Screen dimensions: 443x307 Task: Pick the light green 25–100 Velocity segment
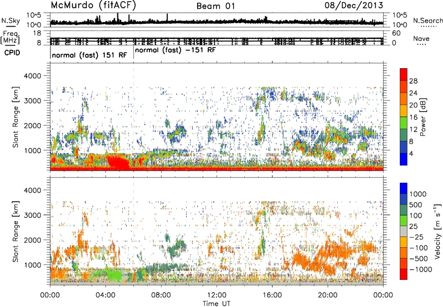tap(404, 221)
